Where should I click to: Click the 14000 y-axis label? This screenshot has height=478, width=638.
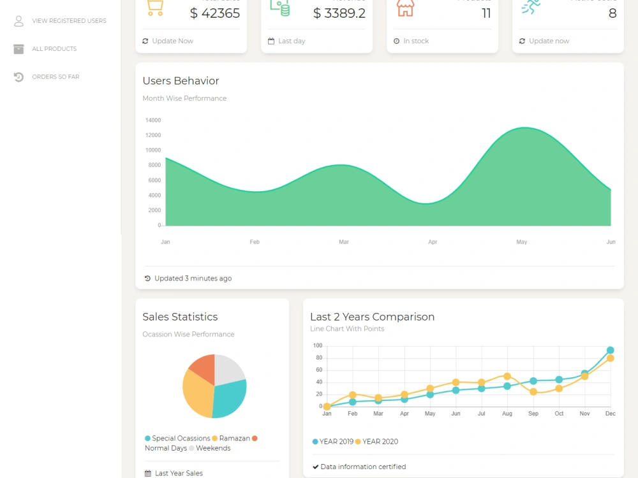[x=153, y=120]
